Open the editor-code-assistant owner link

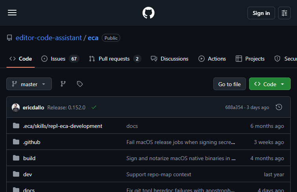pyautogui.click(x=49, y=38)
